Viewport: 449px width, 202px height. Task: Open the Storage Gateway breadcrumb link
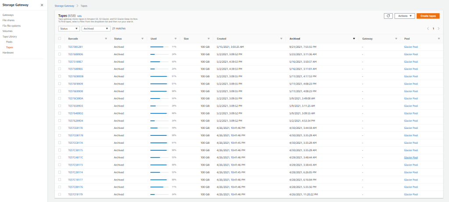(x=64, y=6)
